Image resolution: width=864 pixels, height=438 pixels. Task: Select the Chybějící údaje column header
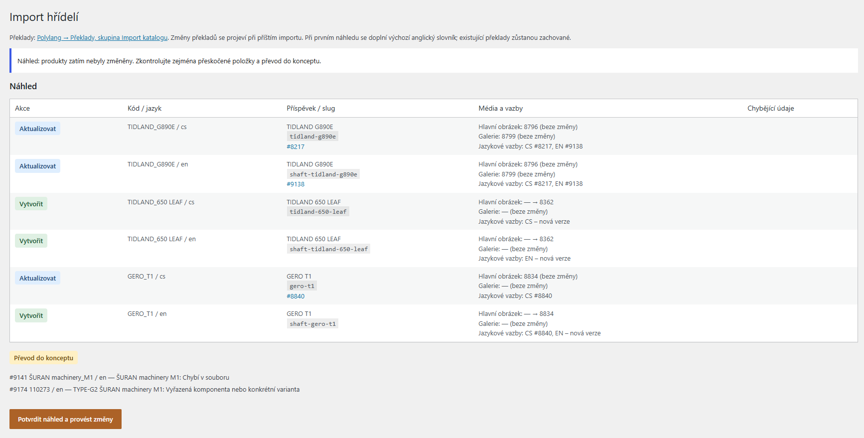[x=771, y=108]
